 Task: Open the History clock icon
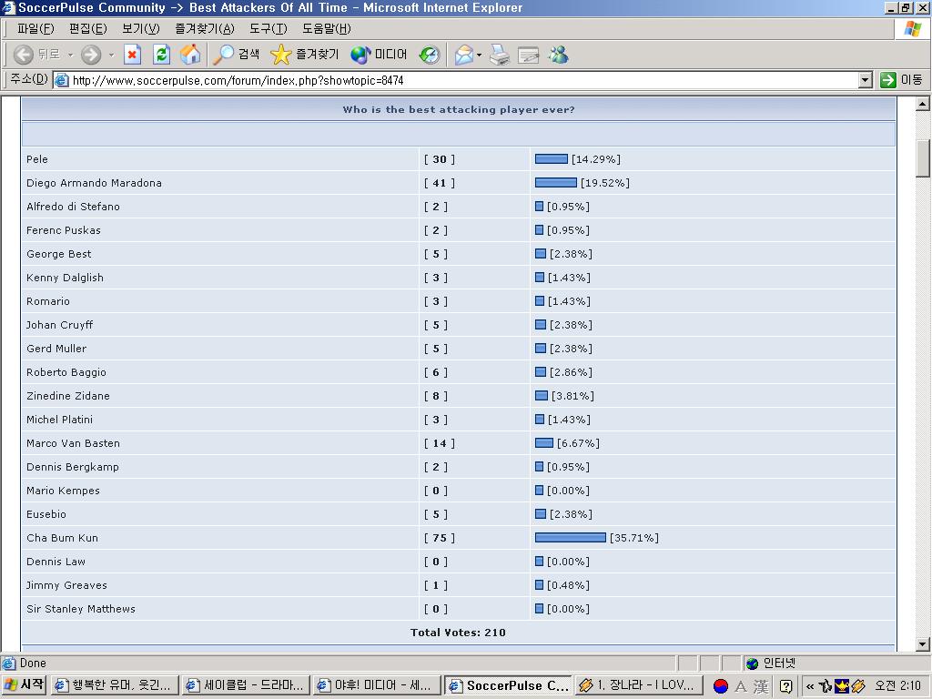coord(430,55)
